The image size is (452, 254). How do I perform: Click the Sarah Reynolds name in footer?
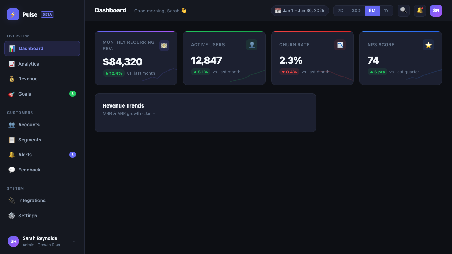point(40,238)
